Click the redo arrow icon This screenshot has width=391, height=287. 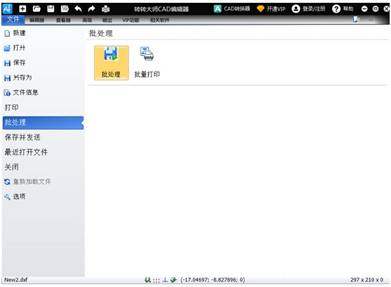click(91, 9)
